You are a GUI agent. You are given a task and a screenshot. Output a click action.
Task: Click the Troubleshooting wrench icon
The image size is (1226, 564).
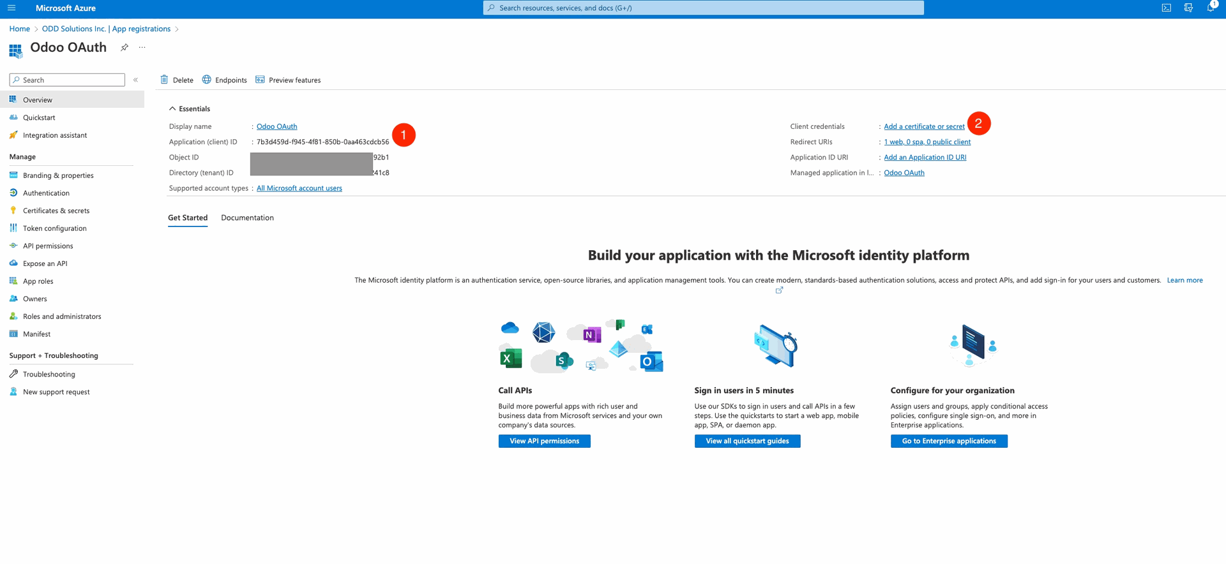13,374
